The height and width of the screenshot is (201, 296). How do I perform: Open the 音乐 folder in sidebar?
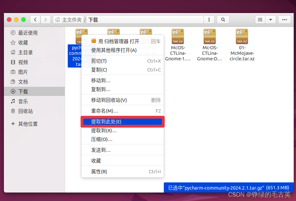[35, 101]
